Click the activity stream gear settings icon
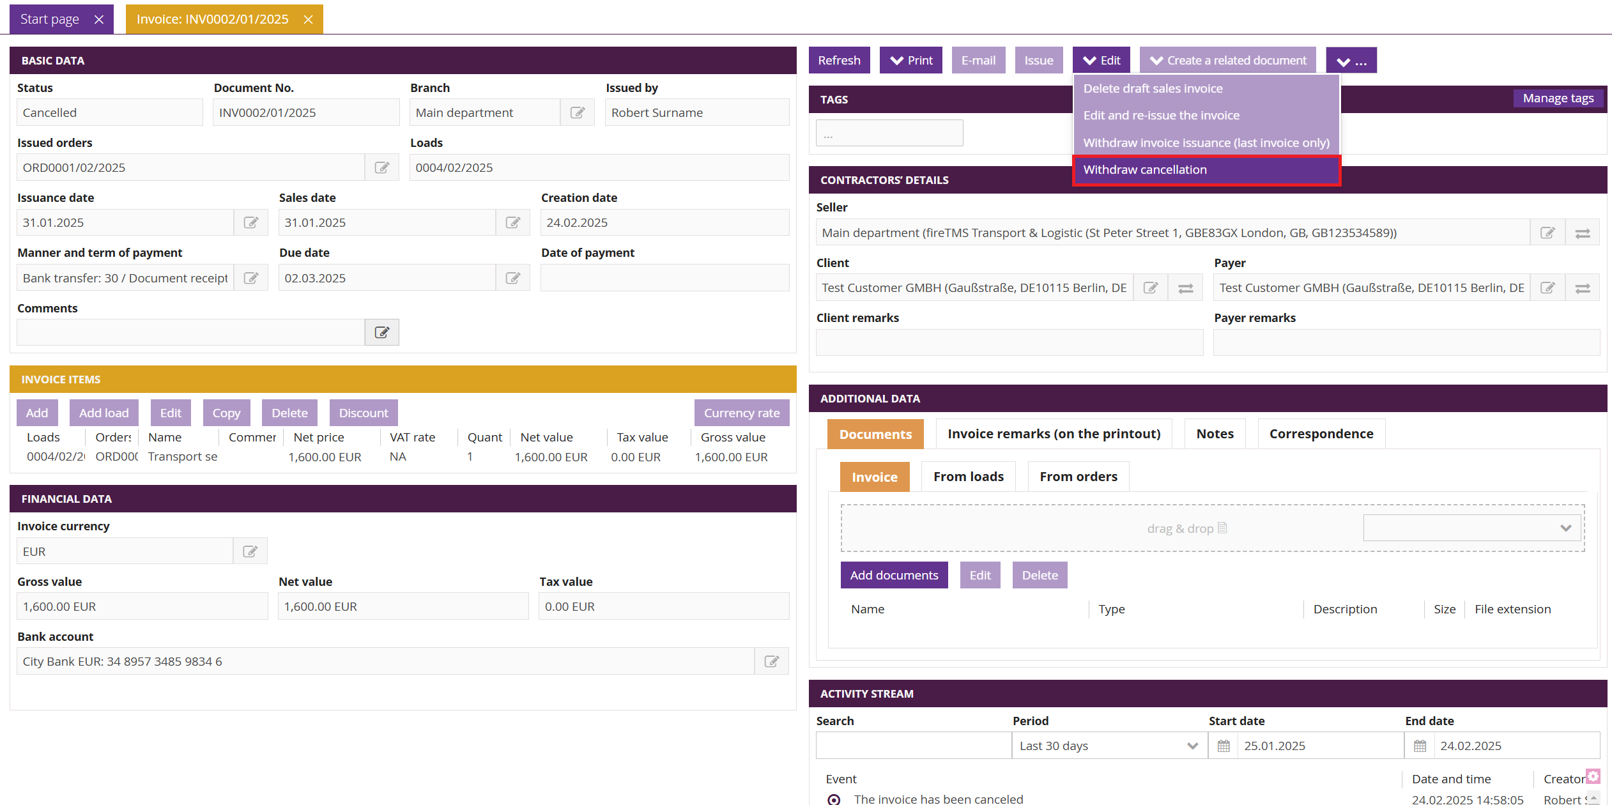This screenshot has height=805, width=1612. click(x=1593, y=776)
